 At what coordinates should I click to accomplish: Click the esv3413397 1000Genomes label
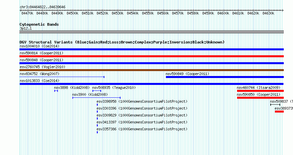click(x=142, y=122)
